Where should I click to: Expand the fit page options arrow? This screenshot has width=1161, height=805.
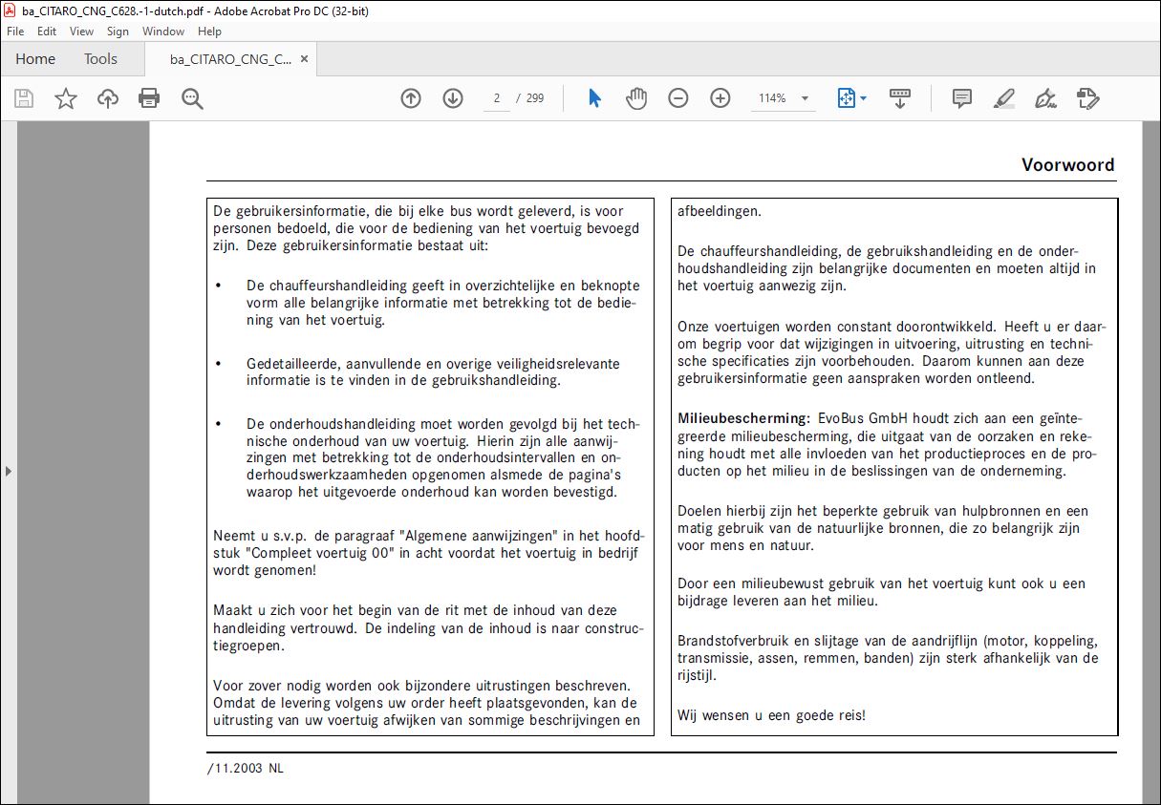pyautogui.click(x=863, y=98)
